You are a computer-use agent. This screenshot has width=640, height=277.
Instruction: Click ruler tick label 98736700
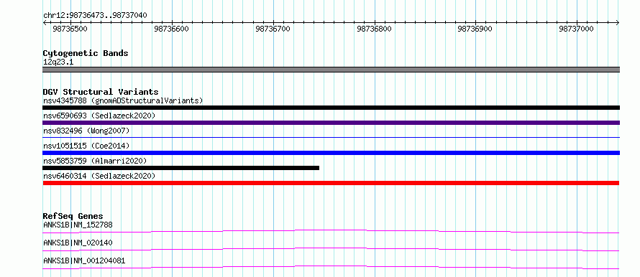[x=273, y=29]
